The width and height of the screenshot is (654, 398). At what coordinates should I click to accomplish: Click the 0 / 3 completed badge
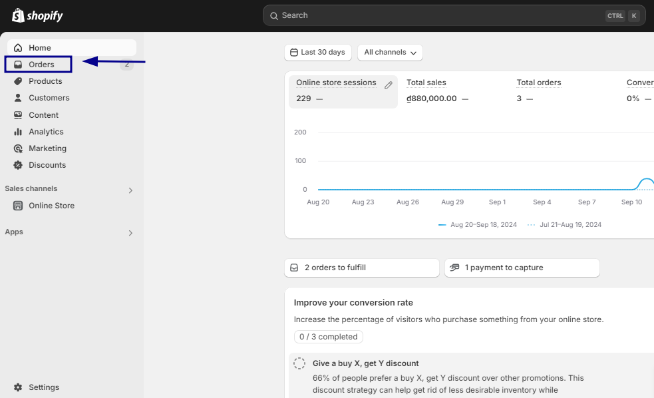point(328,337)
